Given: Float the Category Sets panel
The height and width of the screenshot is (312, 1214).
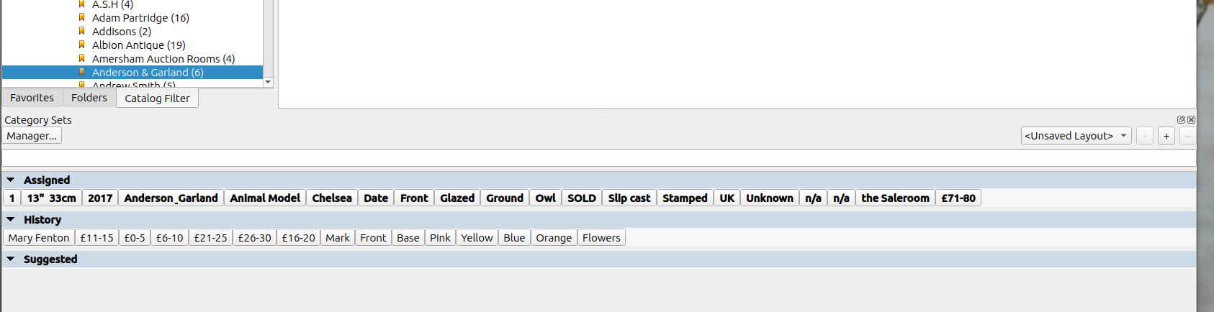Looking at the screenshot, I should tap(1181, 120).
